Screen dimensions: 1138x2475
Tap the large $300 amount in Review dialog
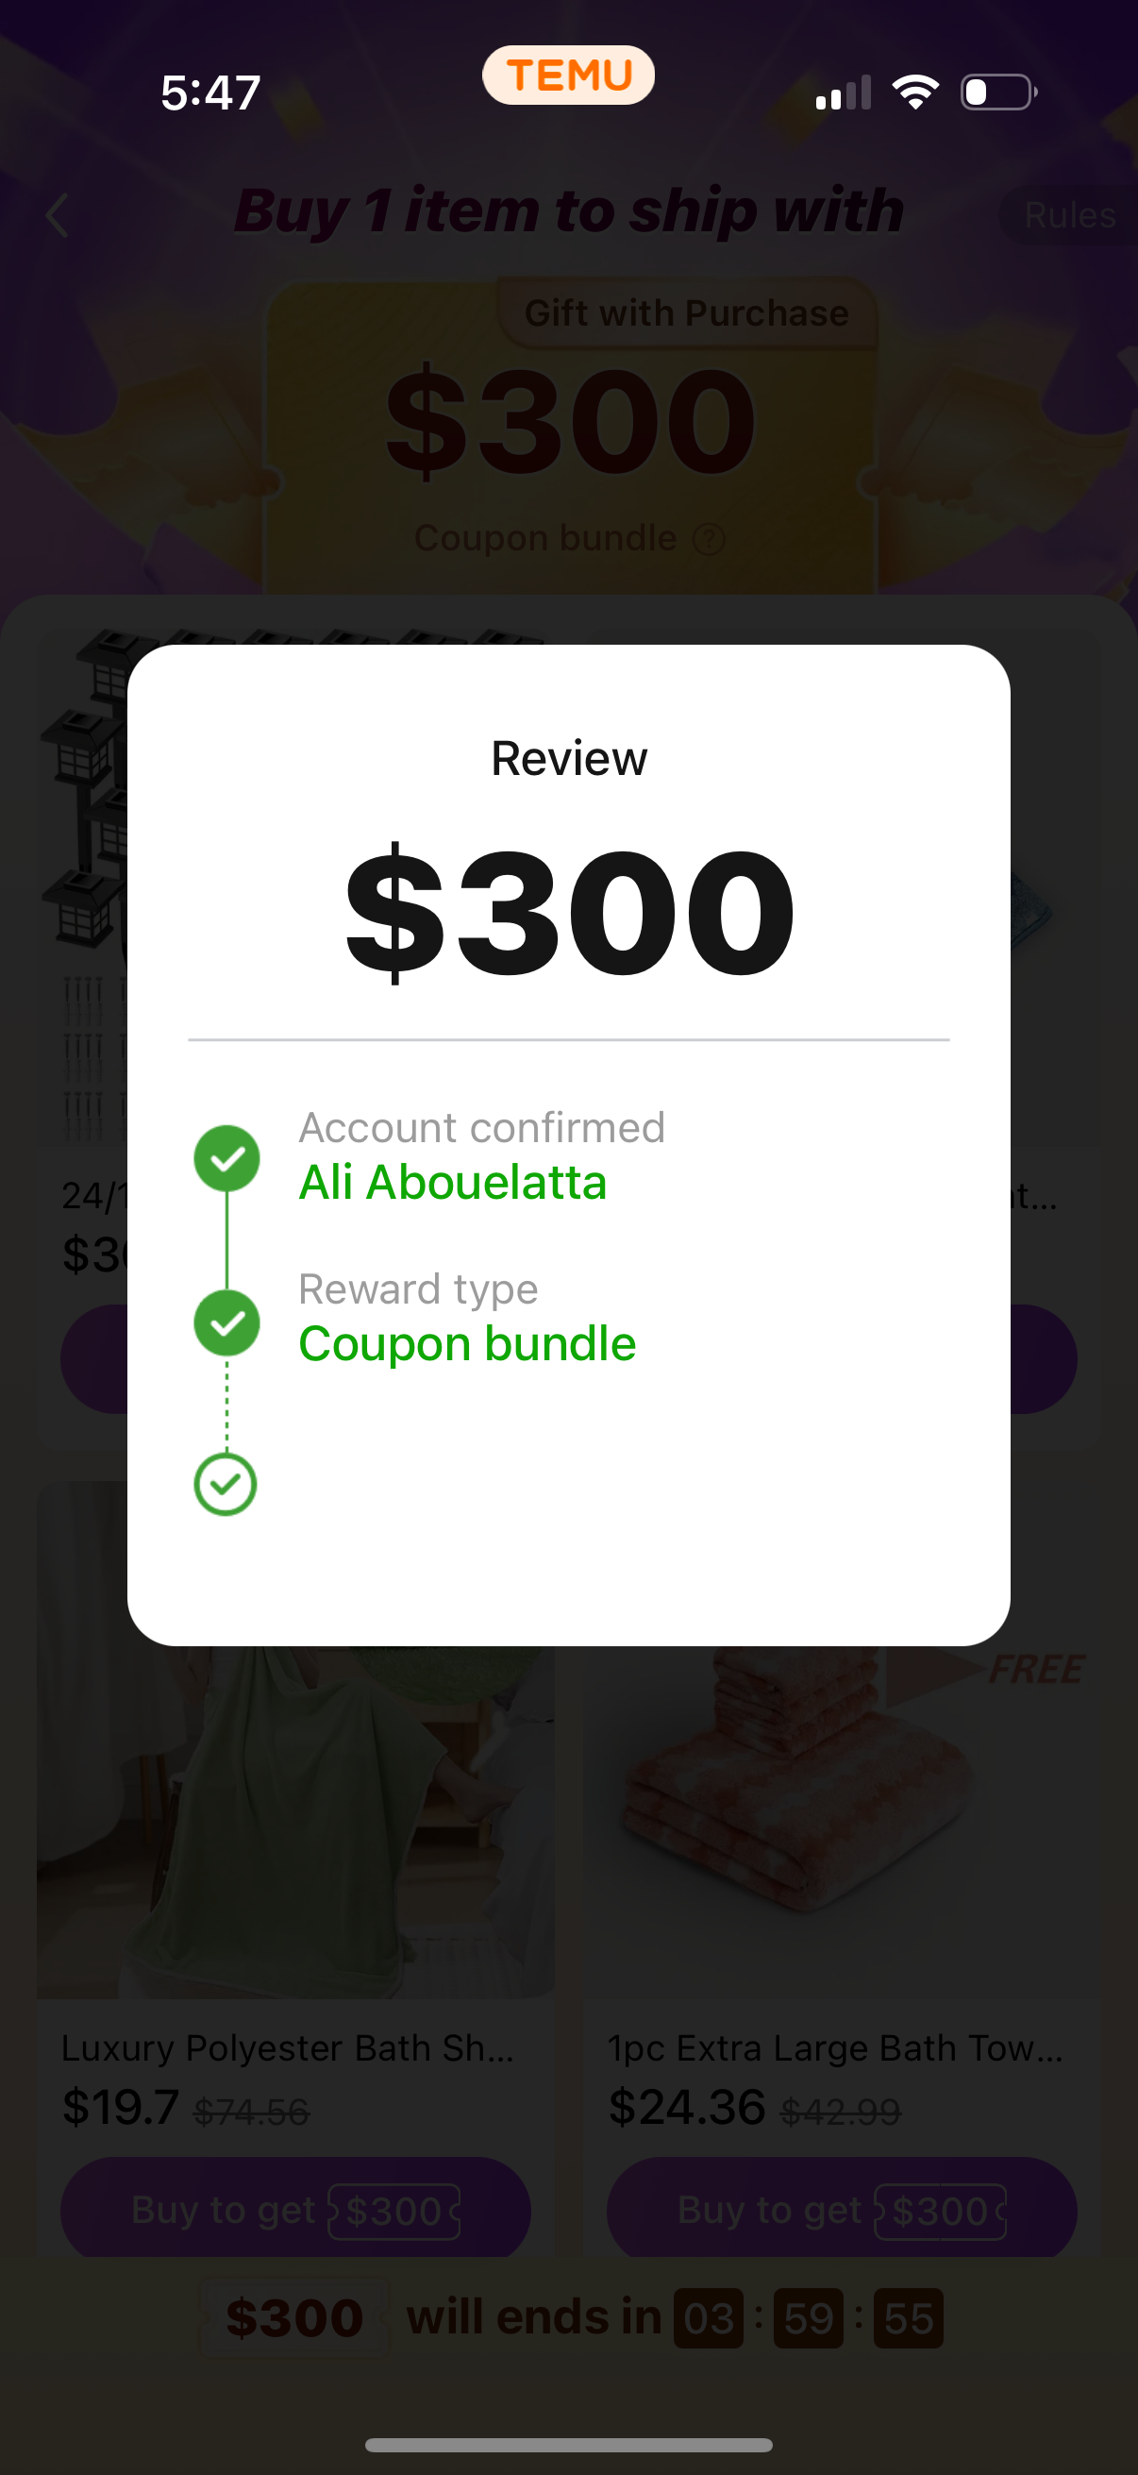(x=570, y=911)
